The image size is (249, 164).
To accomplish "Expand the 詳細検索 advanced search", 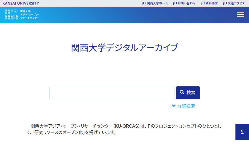I will click(183, 106).
